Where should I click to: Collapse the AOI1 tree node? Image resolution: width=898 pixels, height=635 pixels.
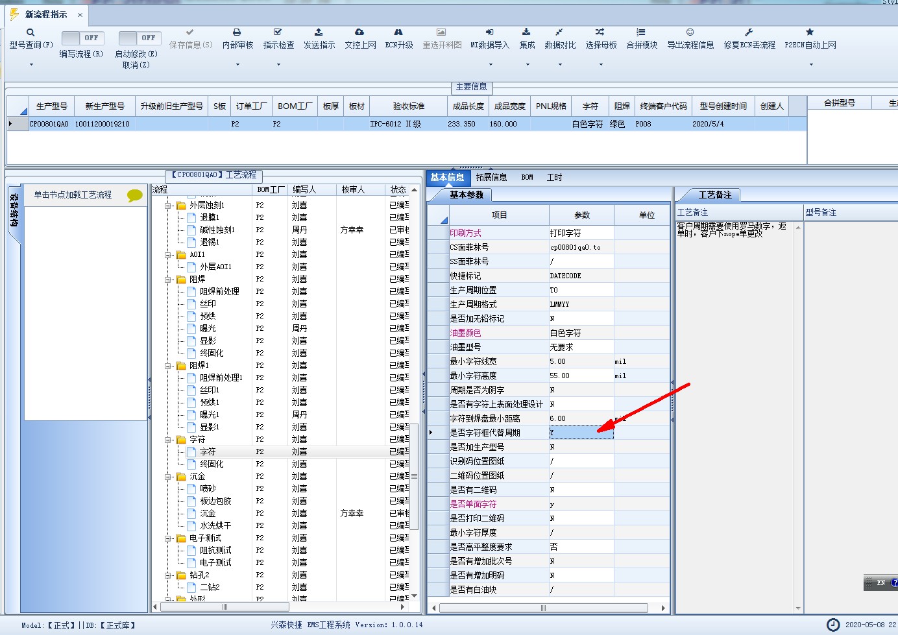click(x=169, y=255)
